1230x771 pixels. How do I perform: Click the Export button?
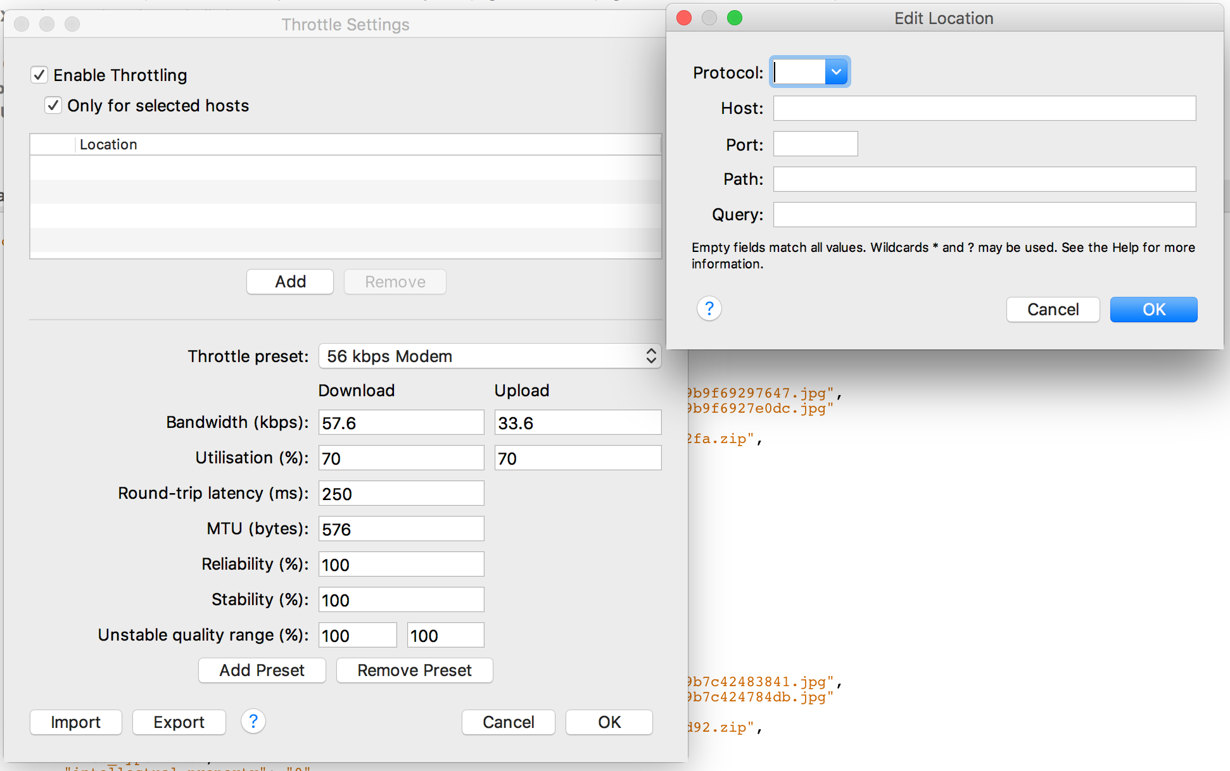click(x=179, y=722)
